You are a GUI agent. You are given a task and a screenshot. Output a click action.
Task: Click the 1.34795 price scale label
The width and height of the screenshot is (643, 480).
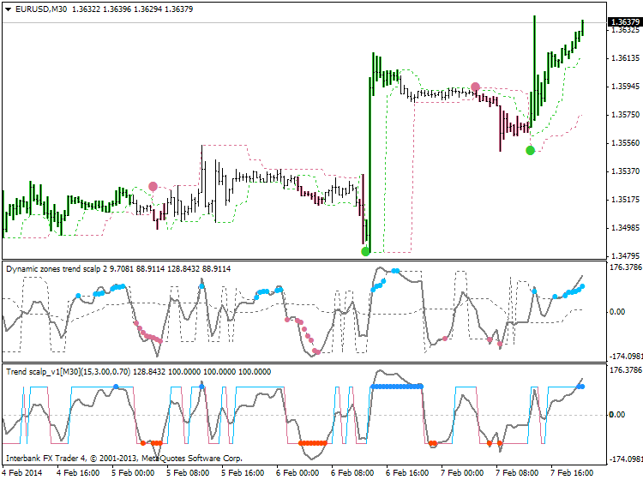pos(625,256)
